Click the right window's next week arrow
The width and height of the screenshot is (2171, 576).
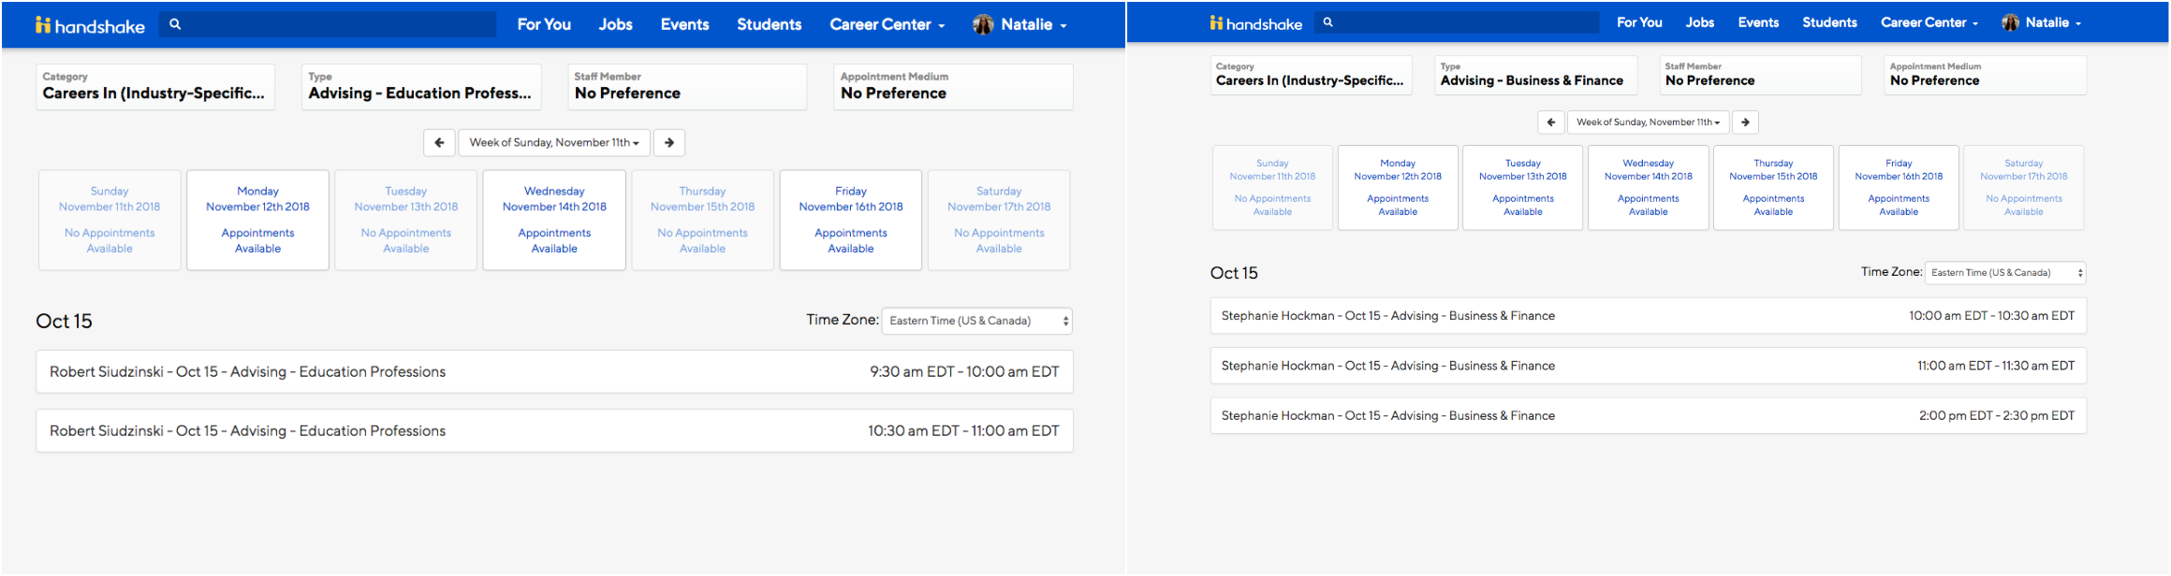point(1745,122)
